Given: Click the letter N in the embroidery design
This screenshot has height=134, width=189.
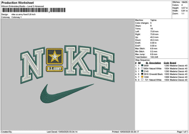Looking at the screenshot, I should [33, 65].
